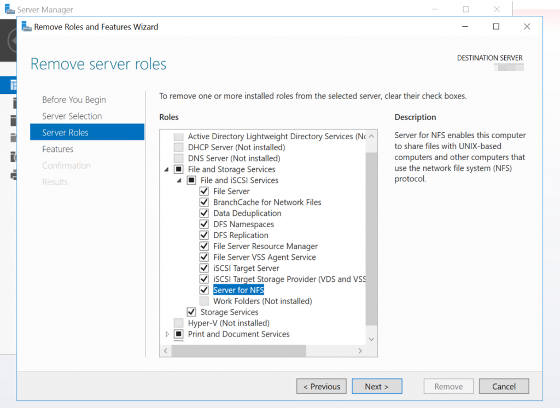560x408 pixels.
Task: Click the "DESTINATION SERVER" label
Action: (489, 58)
